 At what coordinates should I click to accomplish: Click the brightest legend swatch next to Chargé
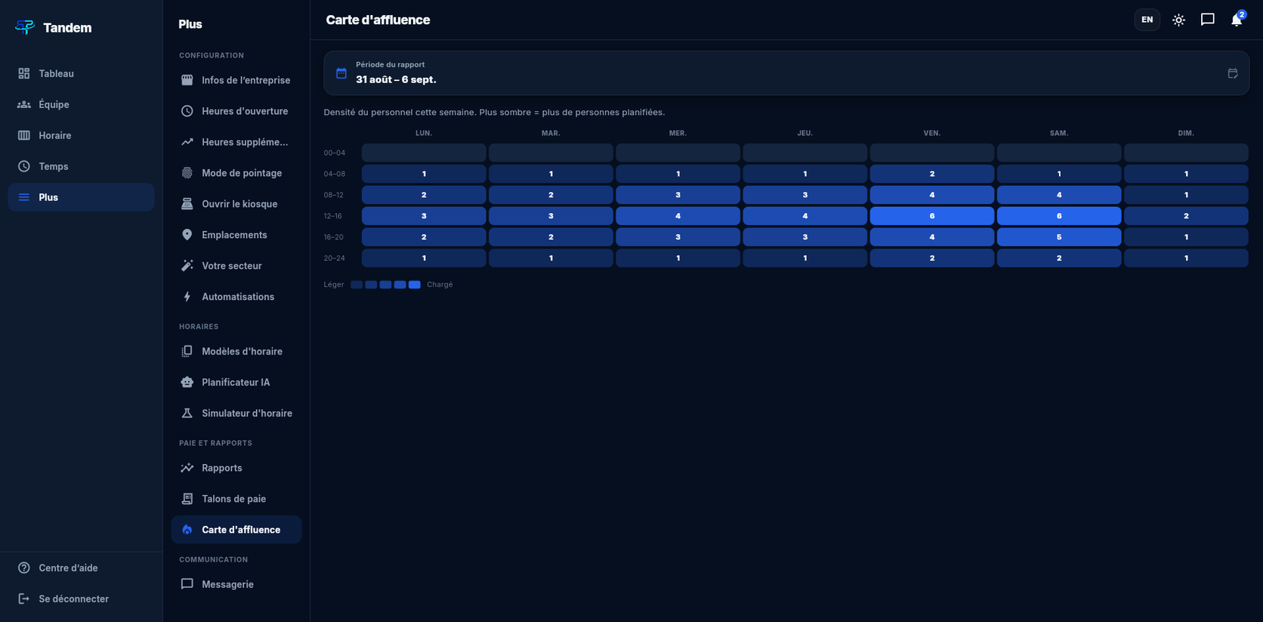415,285
